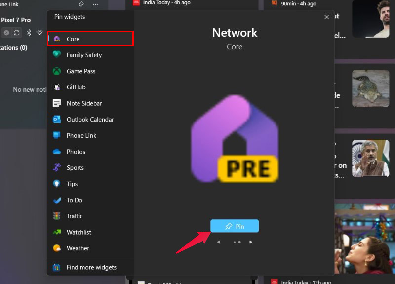
Task: Click the Outlook Calendar icon
Action: tap(57, 119)
